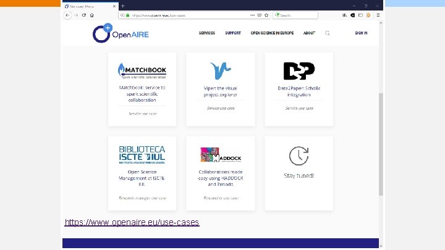Open the Services menu
This screenshot has height=250, width=445.
tap(207, 33)
